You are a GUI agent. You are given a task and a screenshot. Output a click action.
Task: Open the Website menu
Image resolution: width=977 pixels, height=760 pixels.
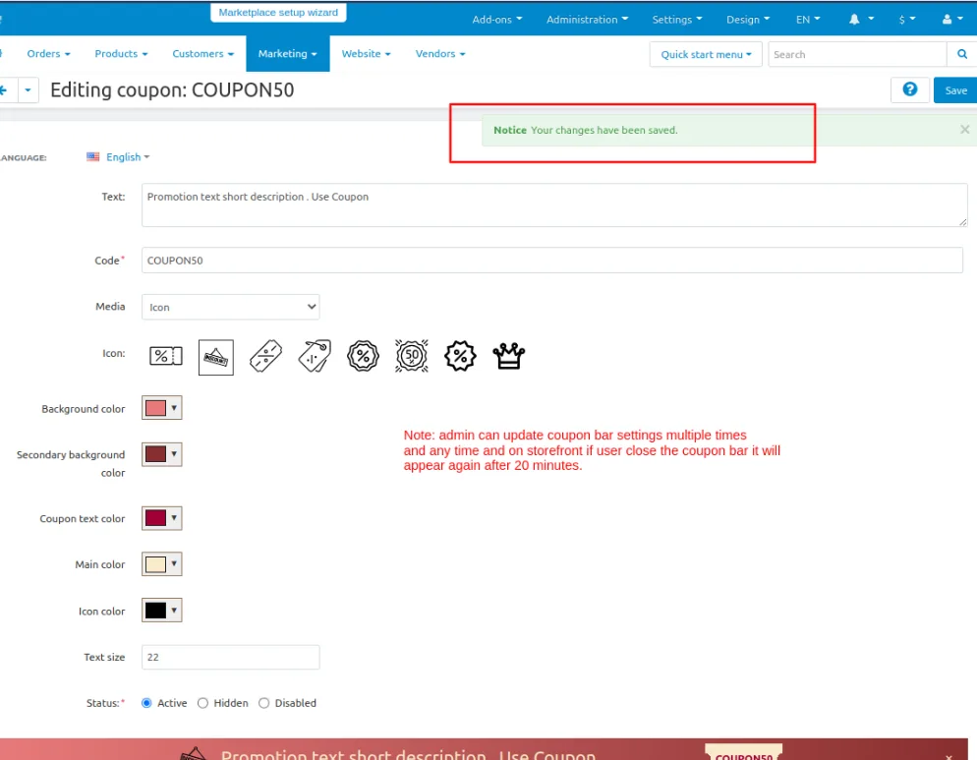click(x=367, y=54)
